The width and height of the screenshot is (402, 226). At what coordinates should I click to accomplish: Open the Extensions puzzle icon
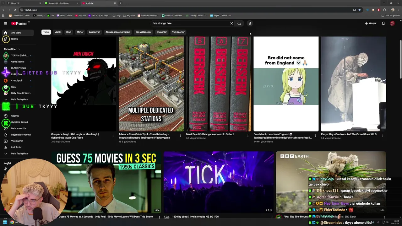pyautogui.click(x=384, y=10)
